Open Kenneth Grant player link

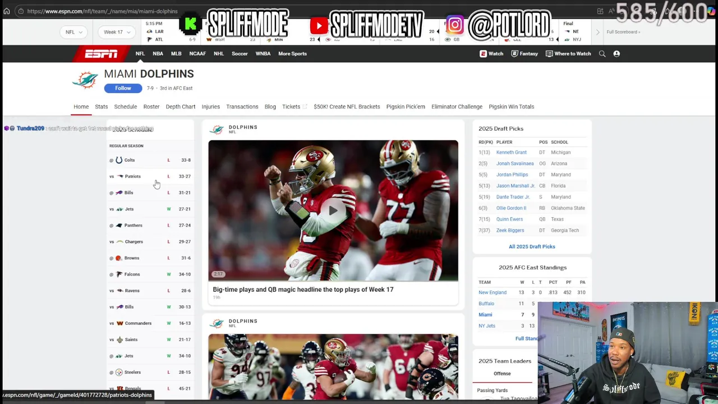512,153
